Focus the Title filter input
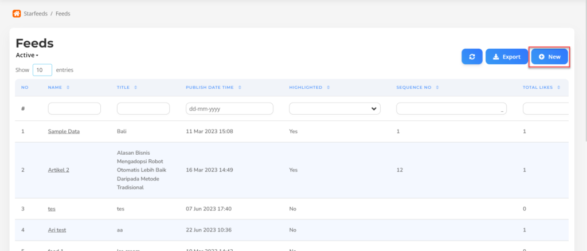Screen dimensions: 587x251 (x=143, y=108)
